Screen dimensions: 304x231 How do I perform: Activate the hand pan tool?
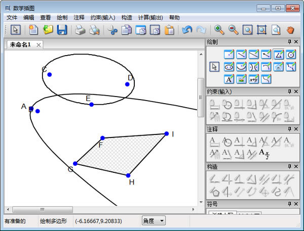[291, 30]
